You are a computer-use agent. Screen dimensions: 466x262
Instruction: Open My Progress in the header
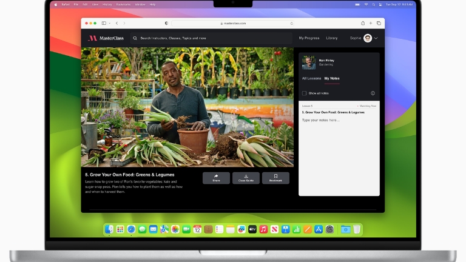point(309,38)
